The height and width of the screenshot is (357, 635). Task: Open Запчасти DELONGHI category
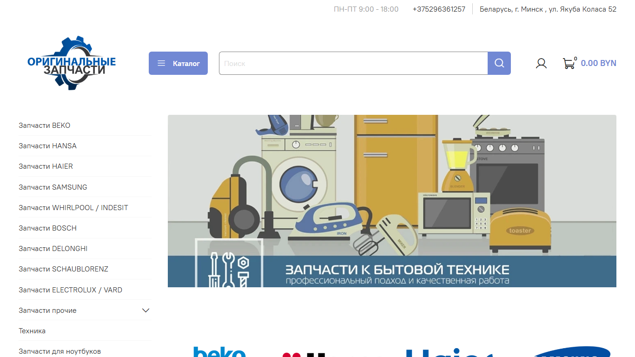coord(53,248)
